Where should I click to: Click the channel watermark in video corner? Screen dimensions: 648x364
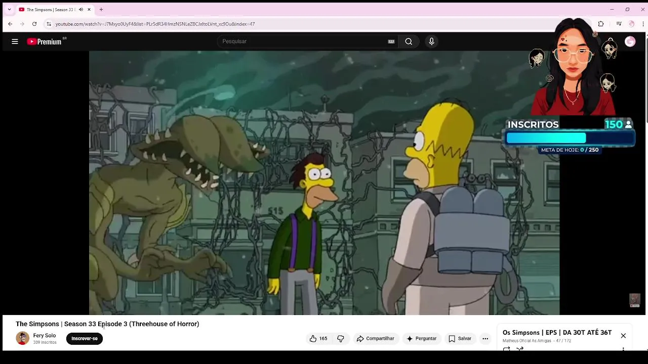[x=634, y=300]
